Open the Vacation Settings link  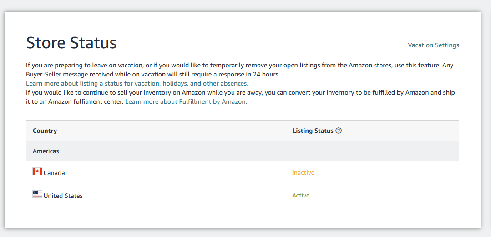[433, 45]
